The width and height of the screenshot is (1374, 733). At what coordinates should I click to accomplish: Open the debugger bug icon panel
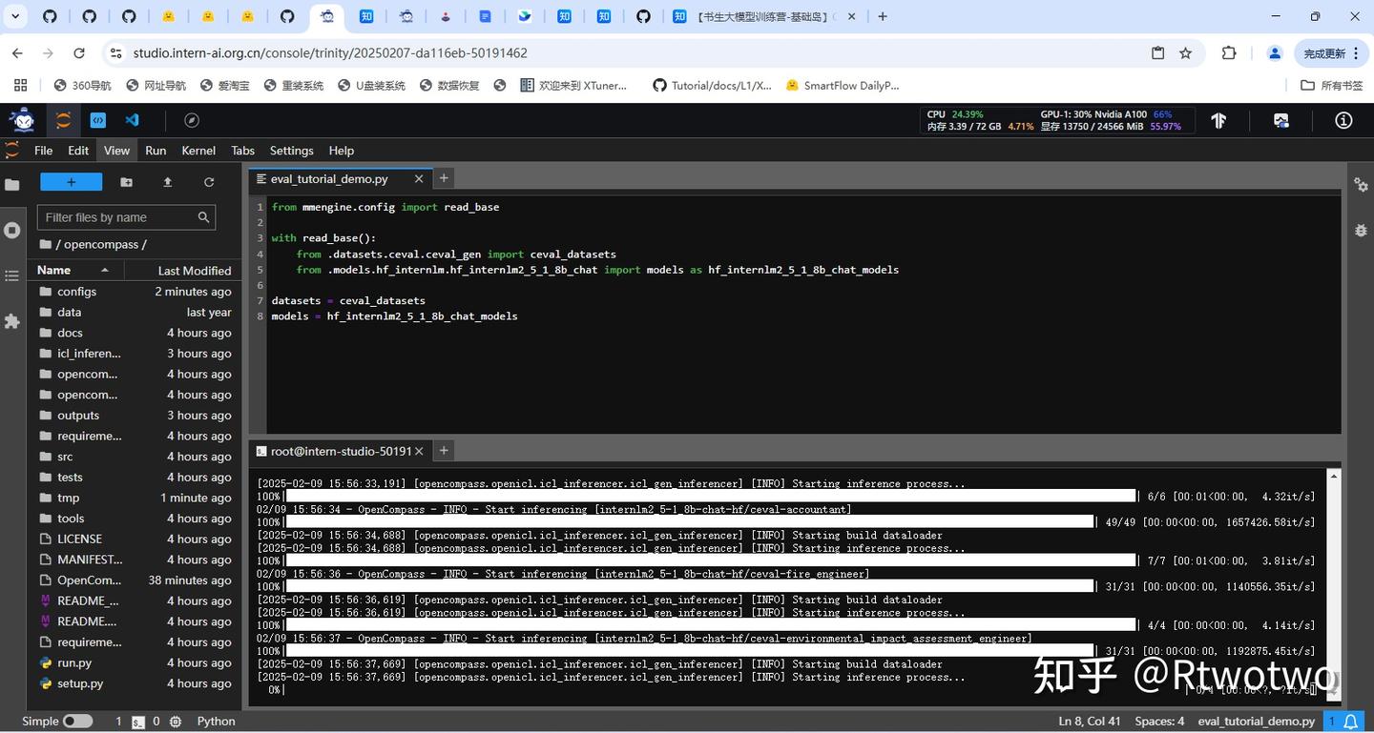tap(1361, 231)
